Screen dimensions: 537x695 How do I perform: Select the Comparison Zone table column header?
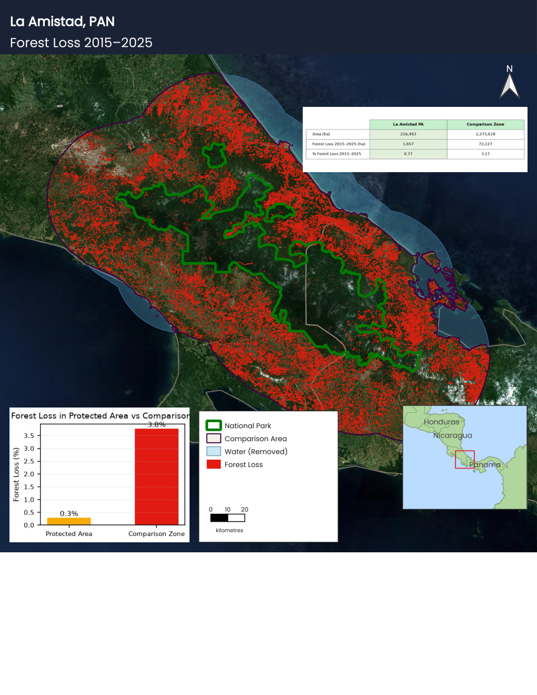point(485,124)
